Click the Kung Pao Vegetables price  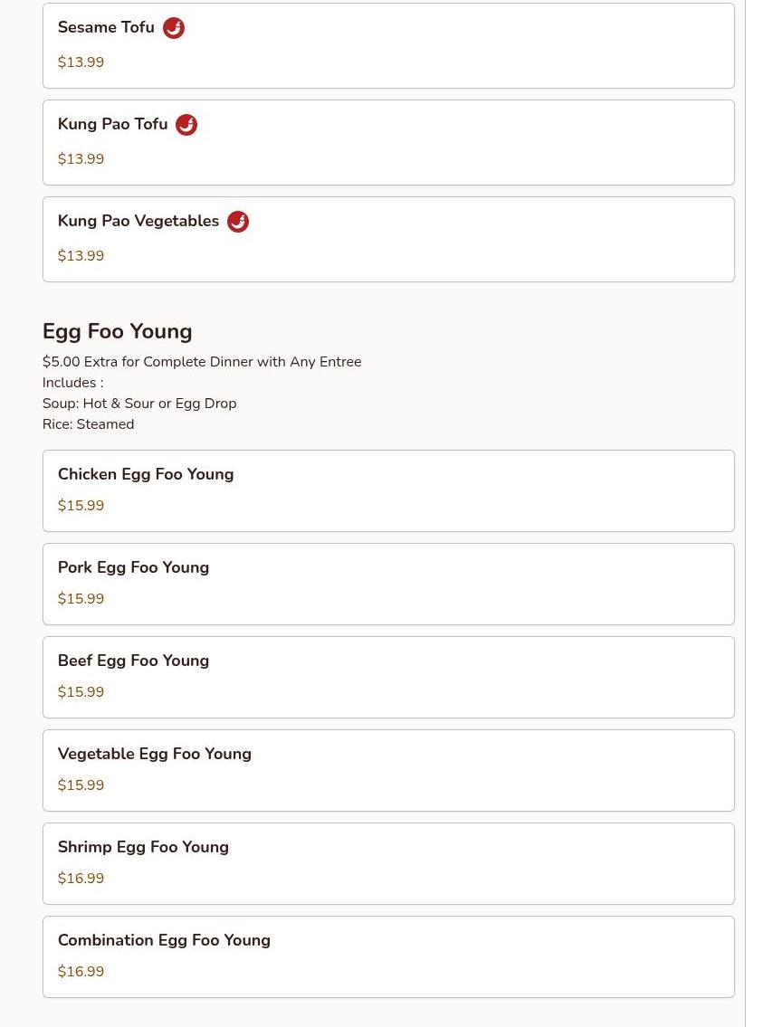tap(81, 256)
